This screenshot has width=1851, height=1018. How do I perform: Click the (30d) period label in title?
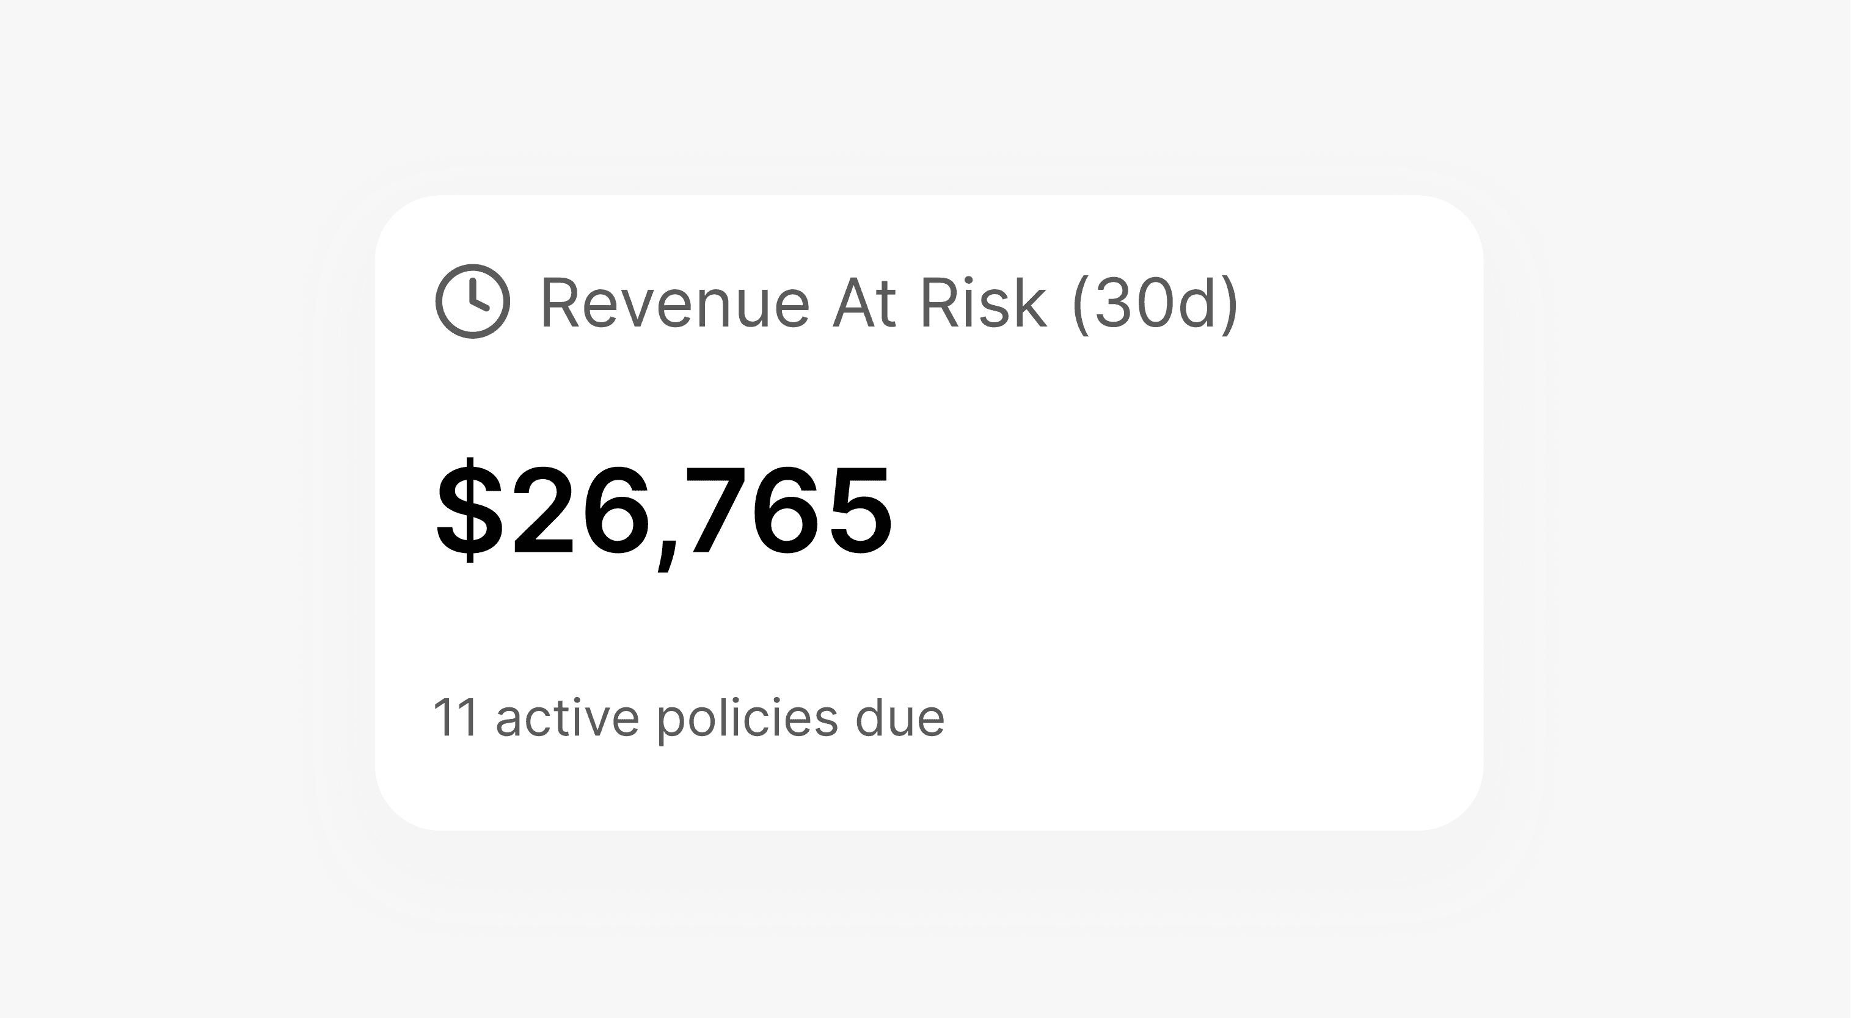1155,304
